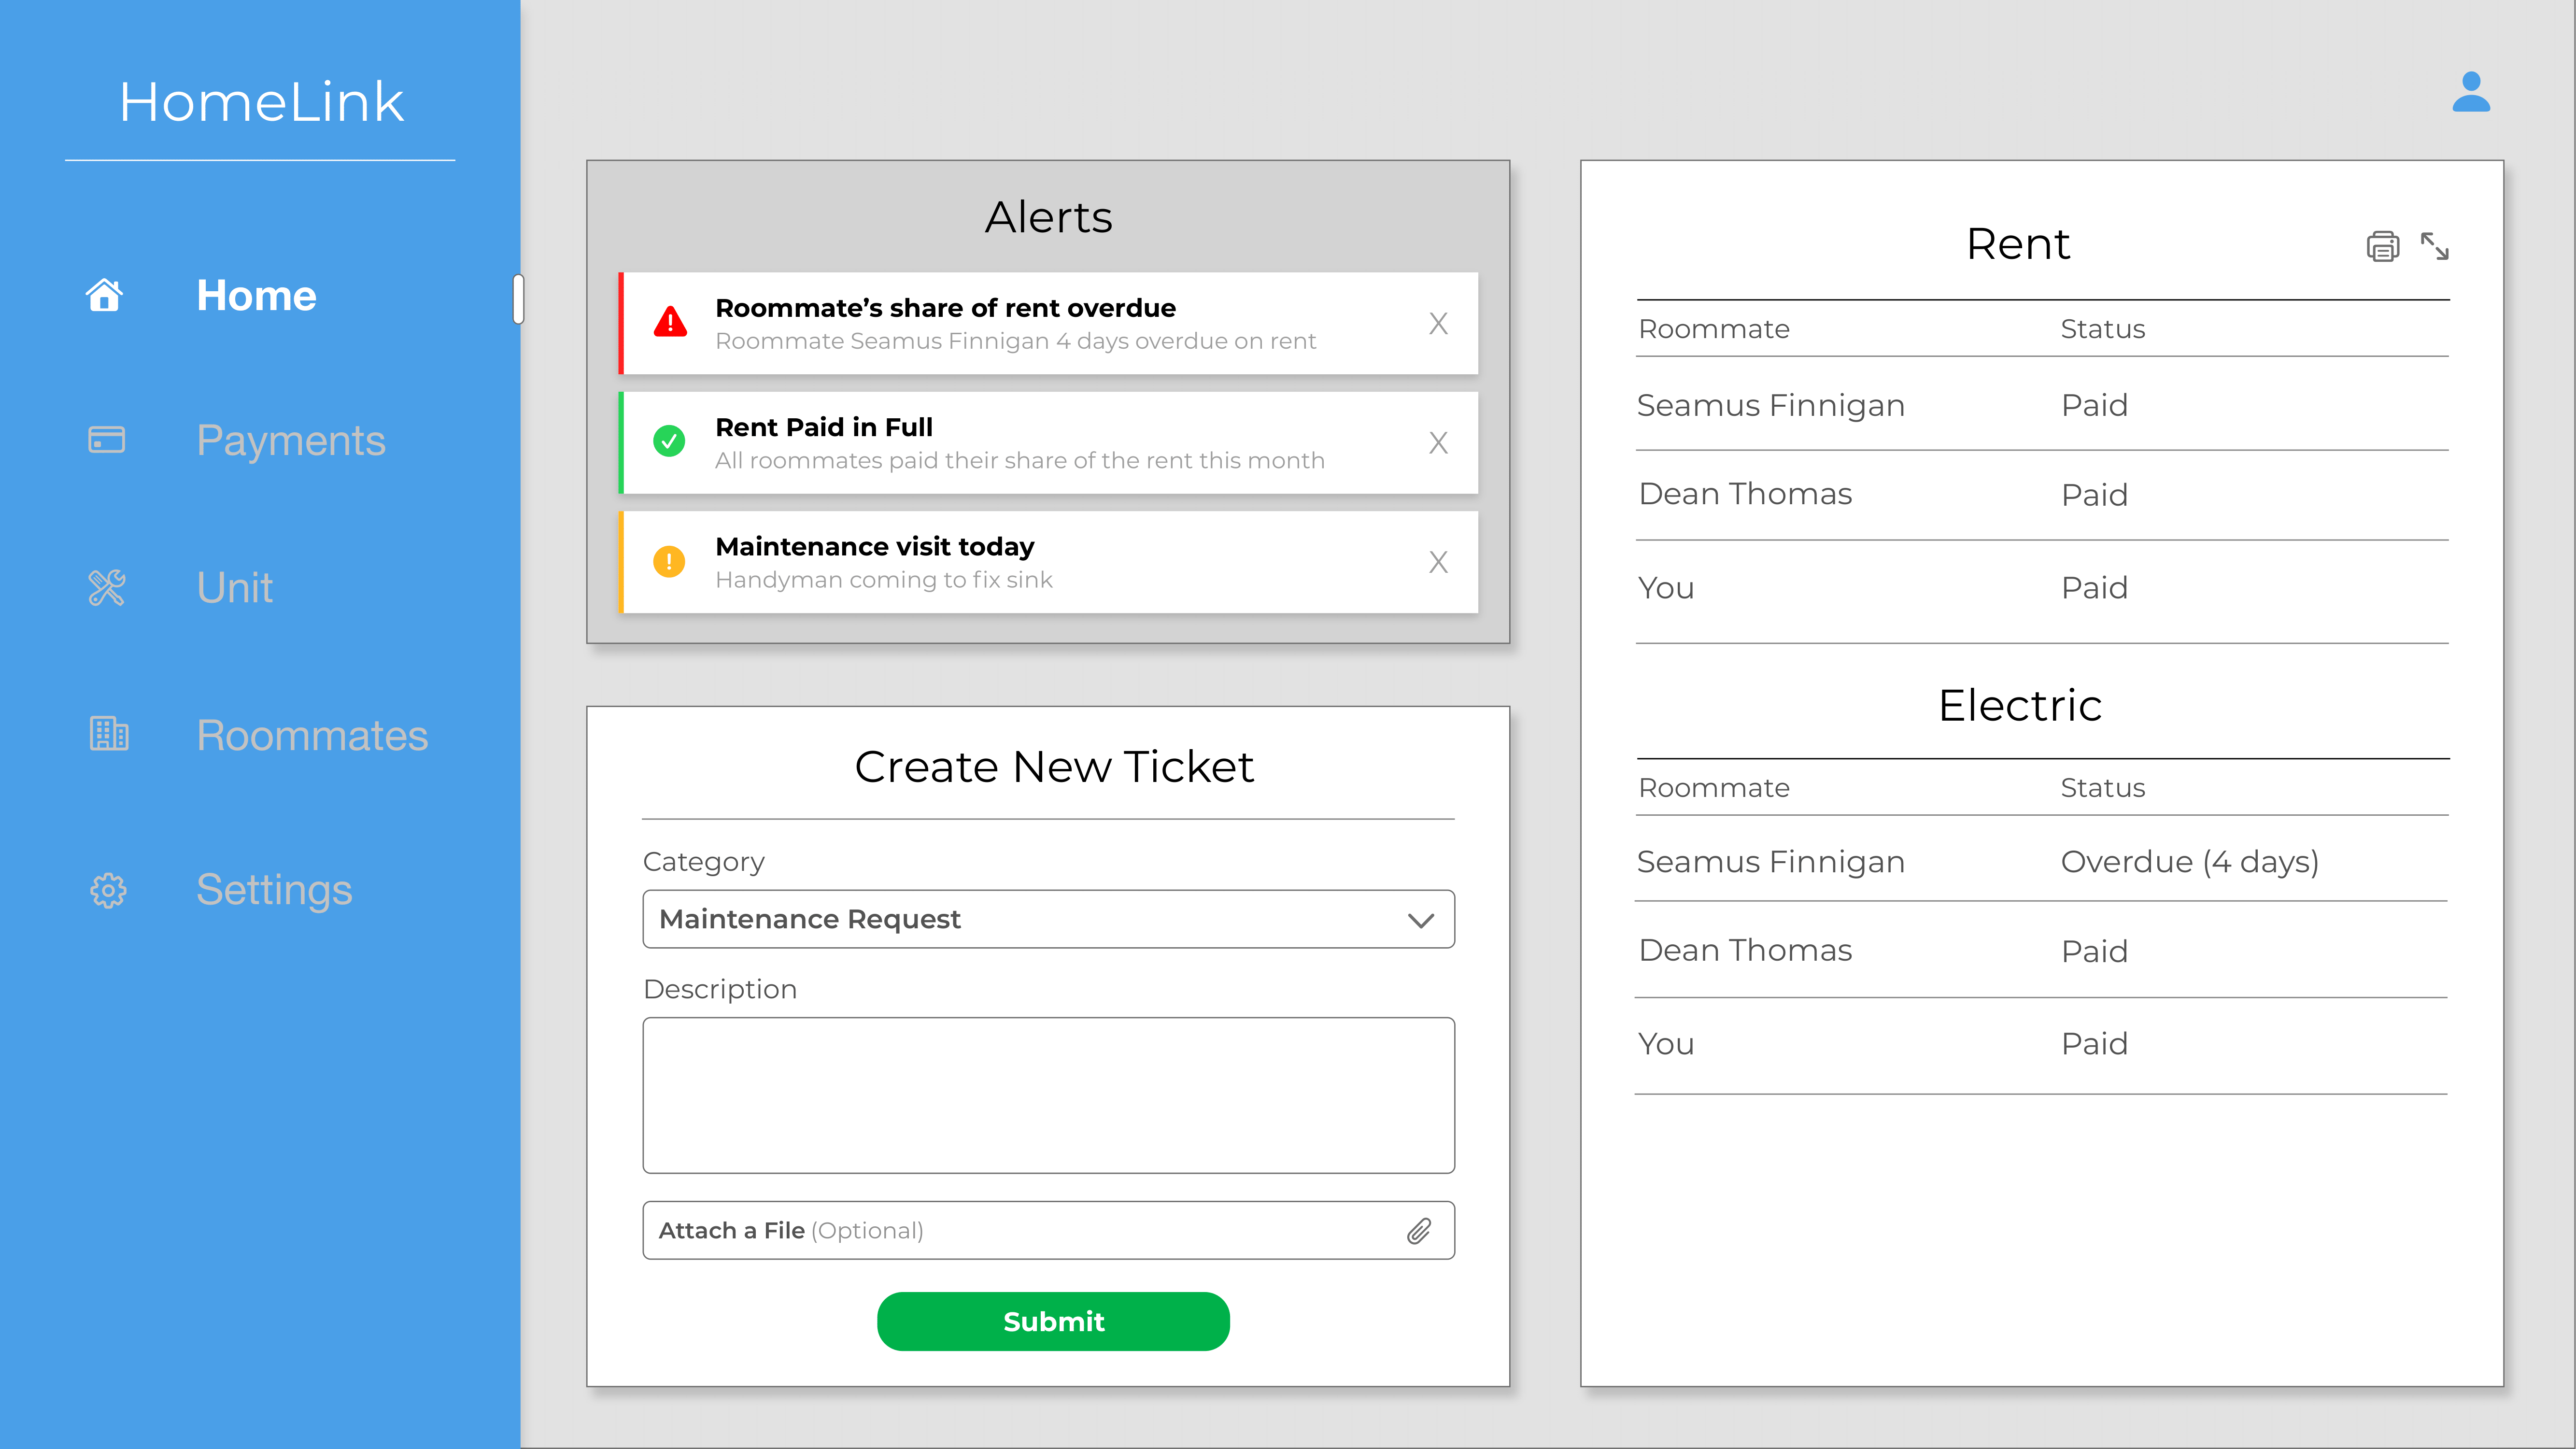2576x1449 pixels.
Task: Open the Category dropdown chevron
Action: pyautogui.click(x=1420, y=920)
